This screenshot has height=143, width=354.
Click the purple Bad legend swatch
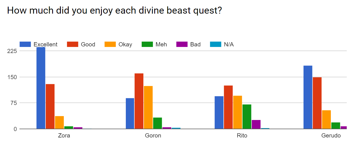point(182,44)
